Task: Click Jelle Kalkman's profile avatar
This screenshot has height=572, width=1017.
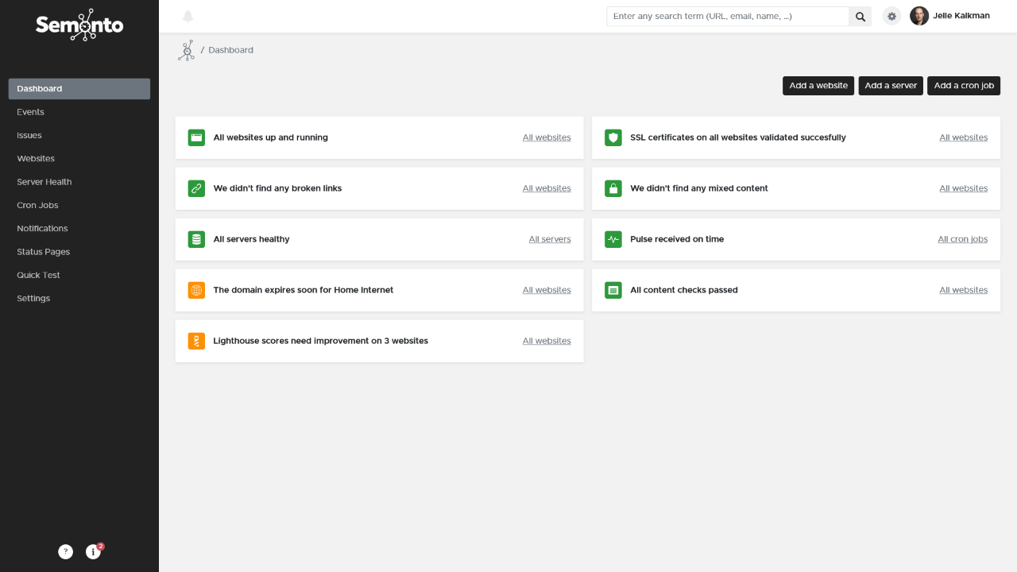Action: click(919, 16)
